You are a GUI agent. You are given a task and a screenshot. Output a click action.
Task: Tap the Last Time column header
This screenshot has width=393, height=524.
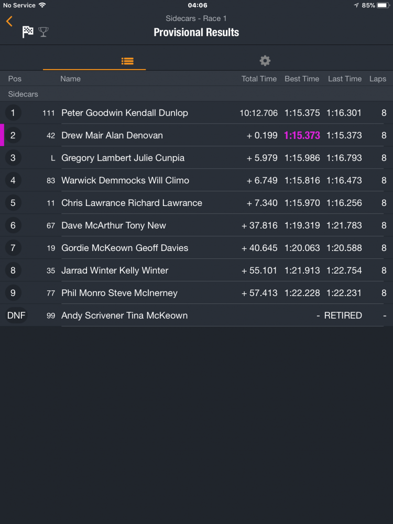[x=345, y=79]
